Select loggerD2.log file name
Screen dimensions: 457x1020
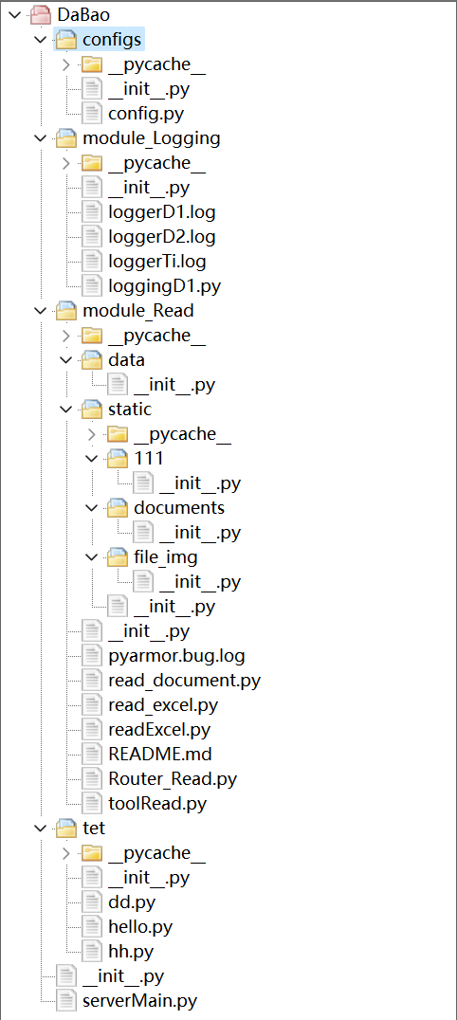click(x=162, y=237)
